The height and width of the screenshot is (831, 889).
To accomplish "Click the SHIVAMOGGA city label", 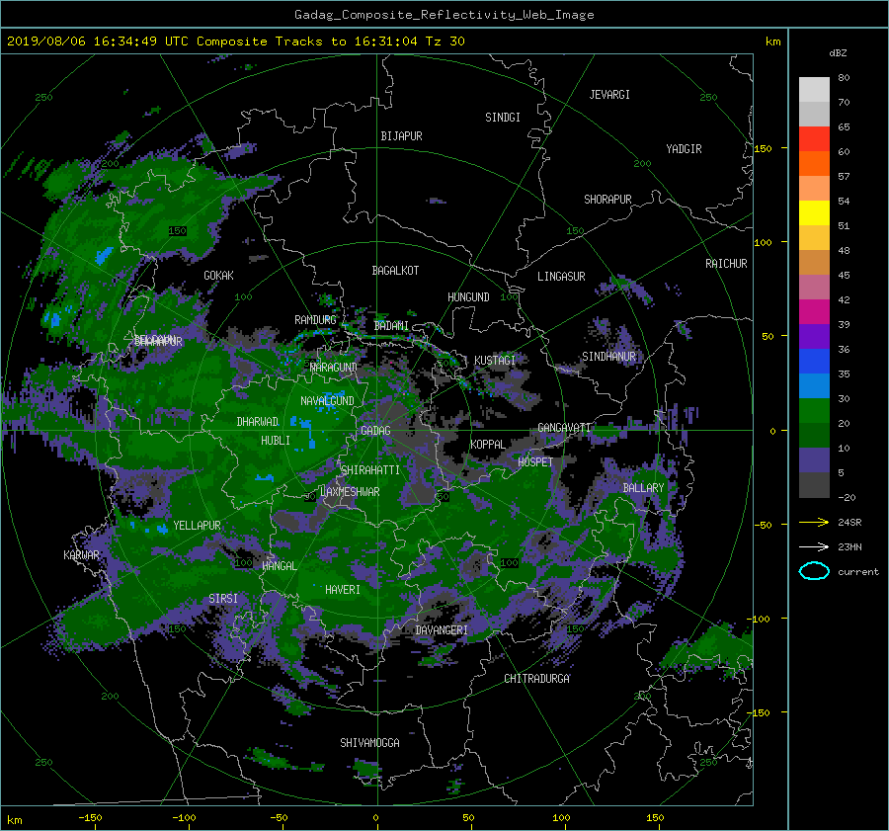I will pos(369,743).
